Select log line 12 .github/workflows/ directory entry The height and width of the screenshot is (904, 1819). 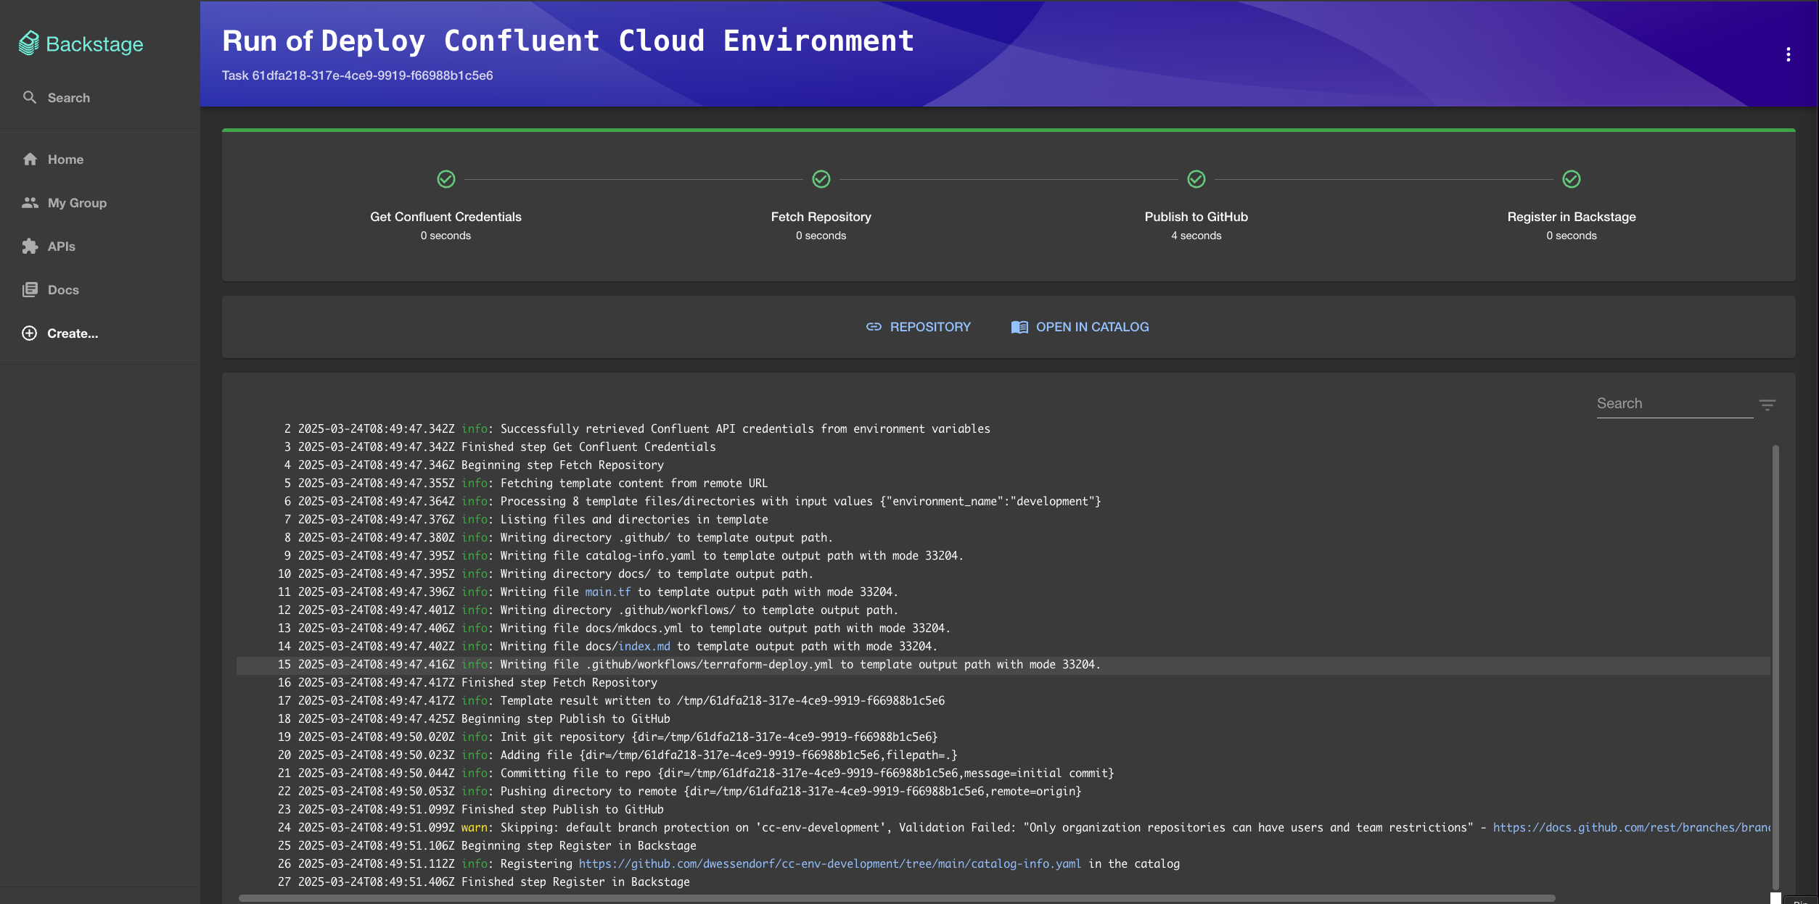pos(1003,610)
